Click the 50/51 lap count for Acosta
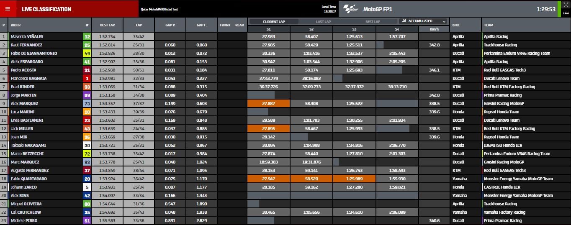 (x=139, y=70)
